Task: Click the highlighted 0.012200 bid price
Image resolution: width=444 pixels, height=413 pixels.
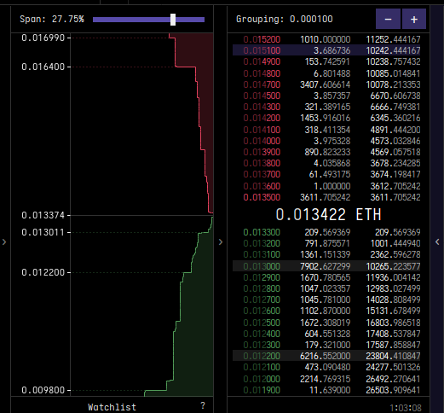Action: pyautogui.click(x=262, y=356)
